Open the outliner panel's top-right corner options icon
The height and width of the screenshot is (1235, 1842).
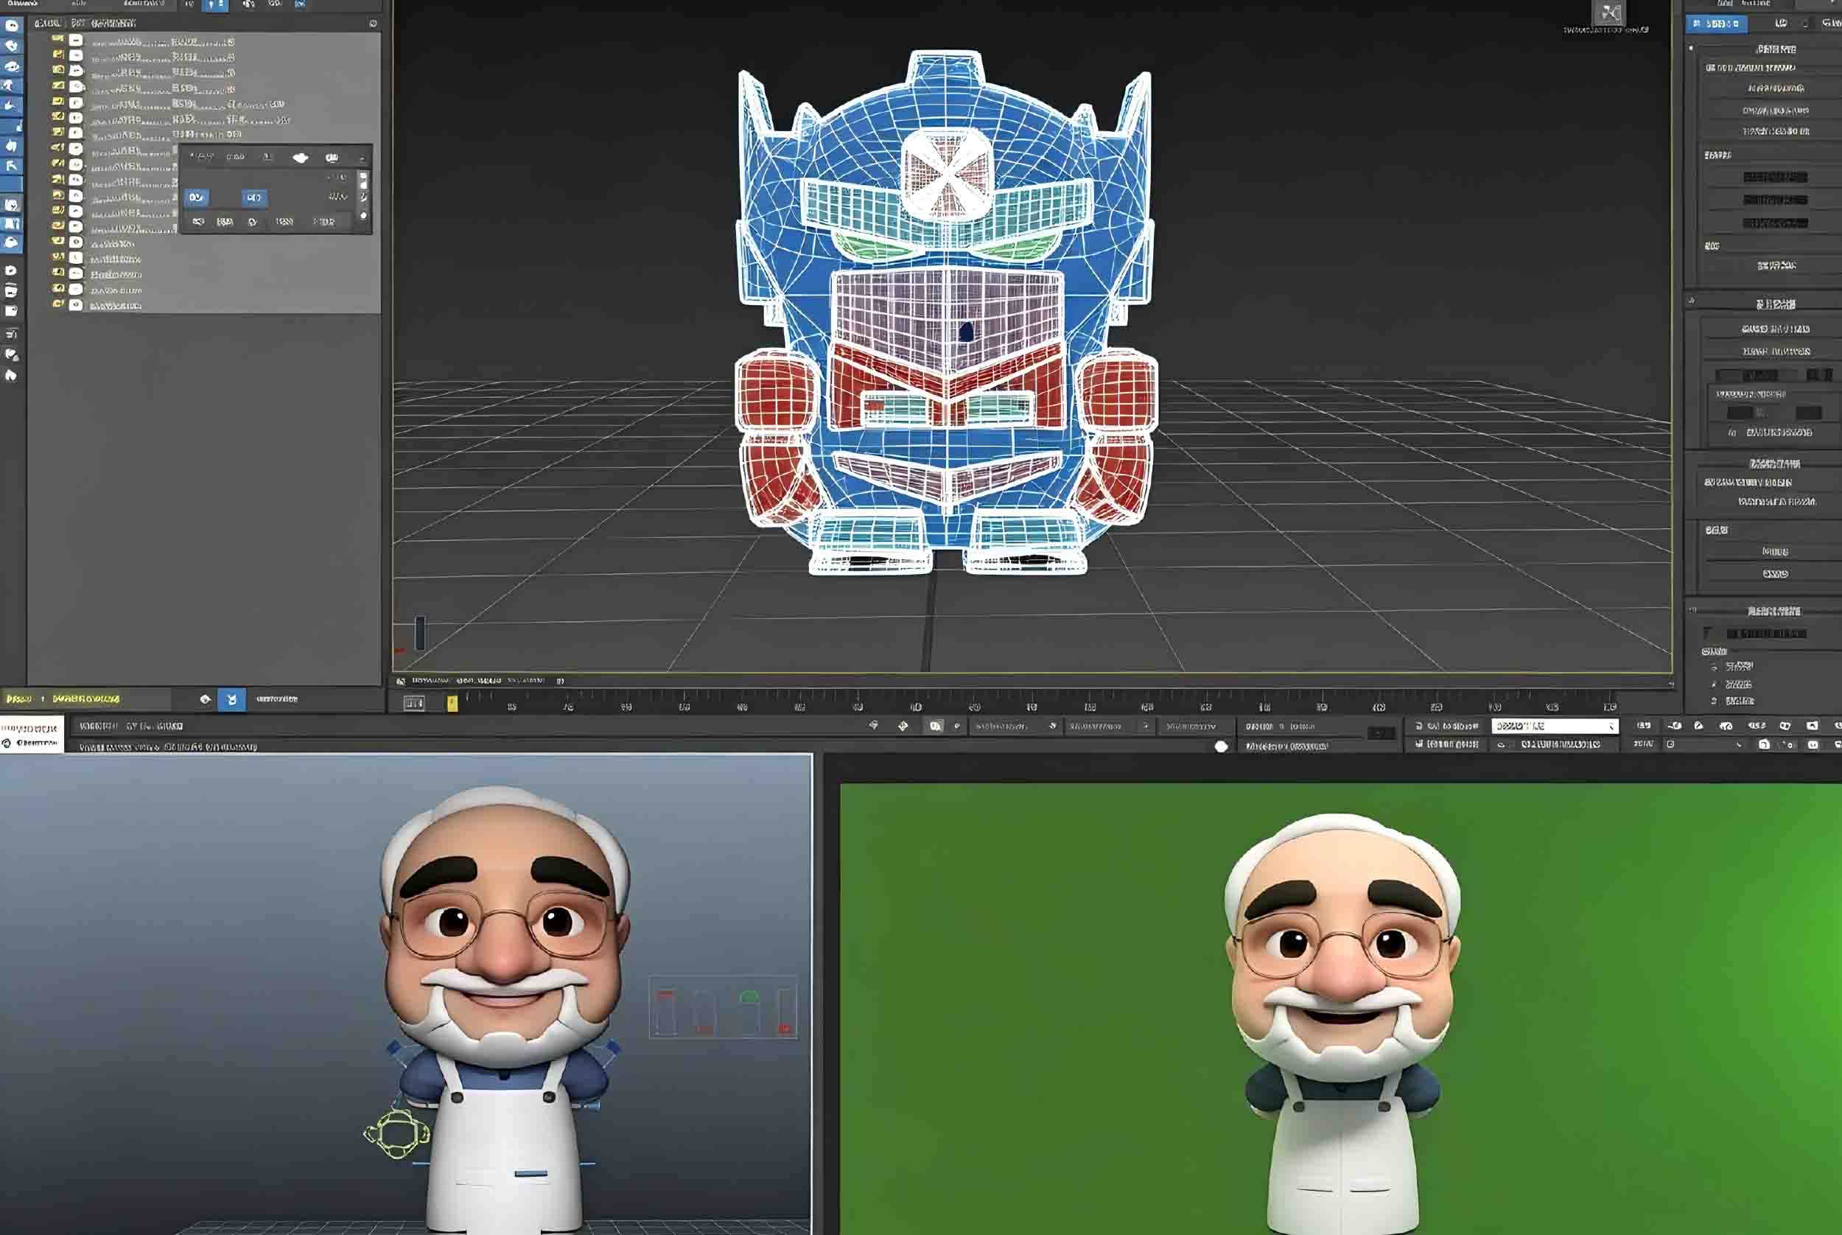[374, 24]
